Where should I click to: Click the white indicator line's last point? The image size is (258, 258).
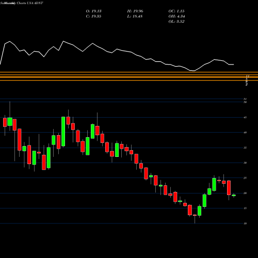(x=234, y=64)
